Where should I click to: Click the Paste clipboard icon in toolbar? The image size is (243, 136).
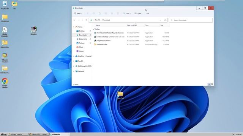tap(99, 14)
